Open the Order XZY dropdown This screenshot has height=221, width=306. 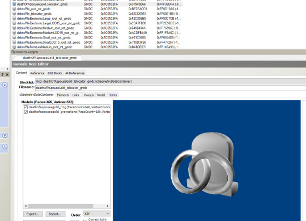pyautogui.click(x=97, y=214)
